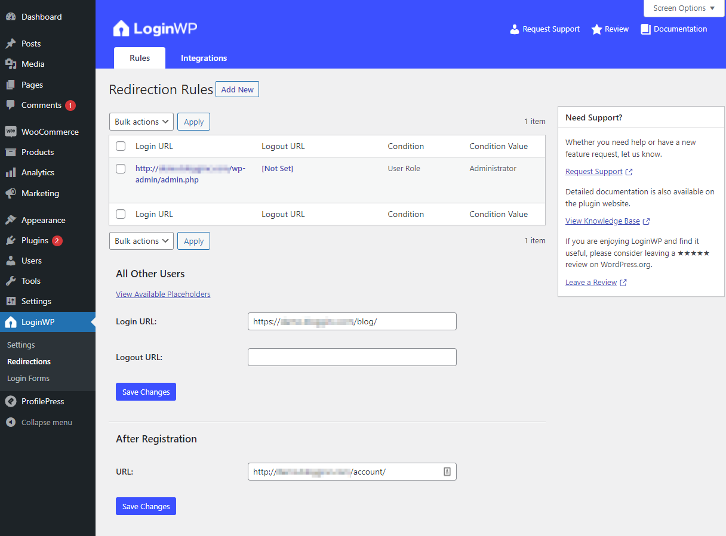The width and height of the screenshot is (726, 536).
Task: Click the Logout URL column header at top
Action: [283, 146]
